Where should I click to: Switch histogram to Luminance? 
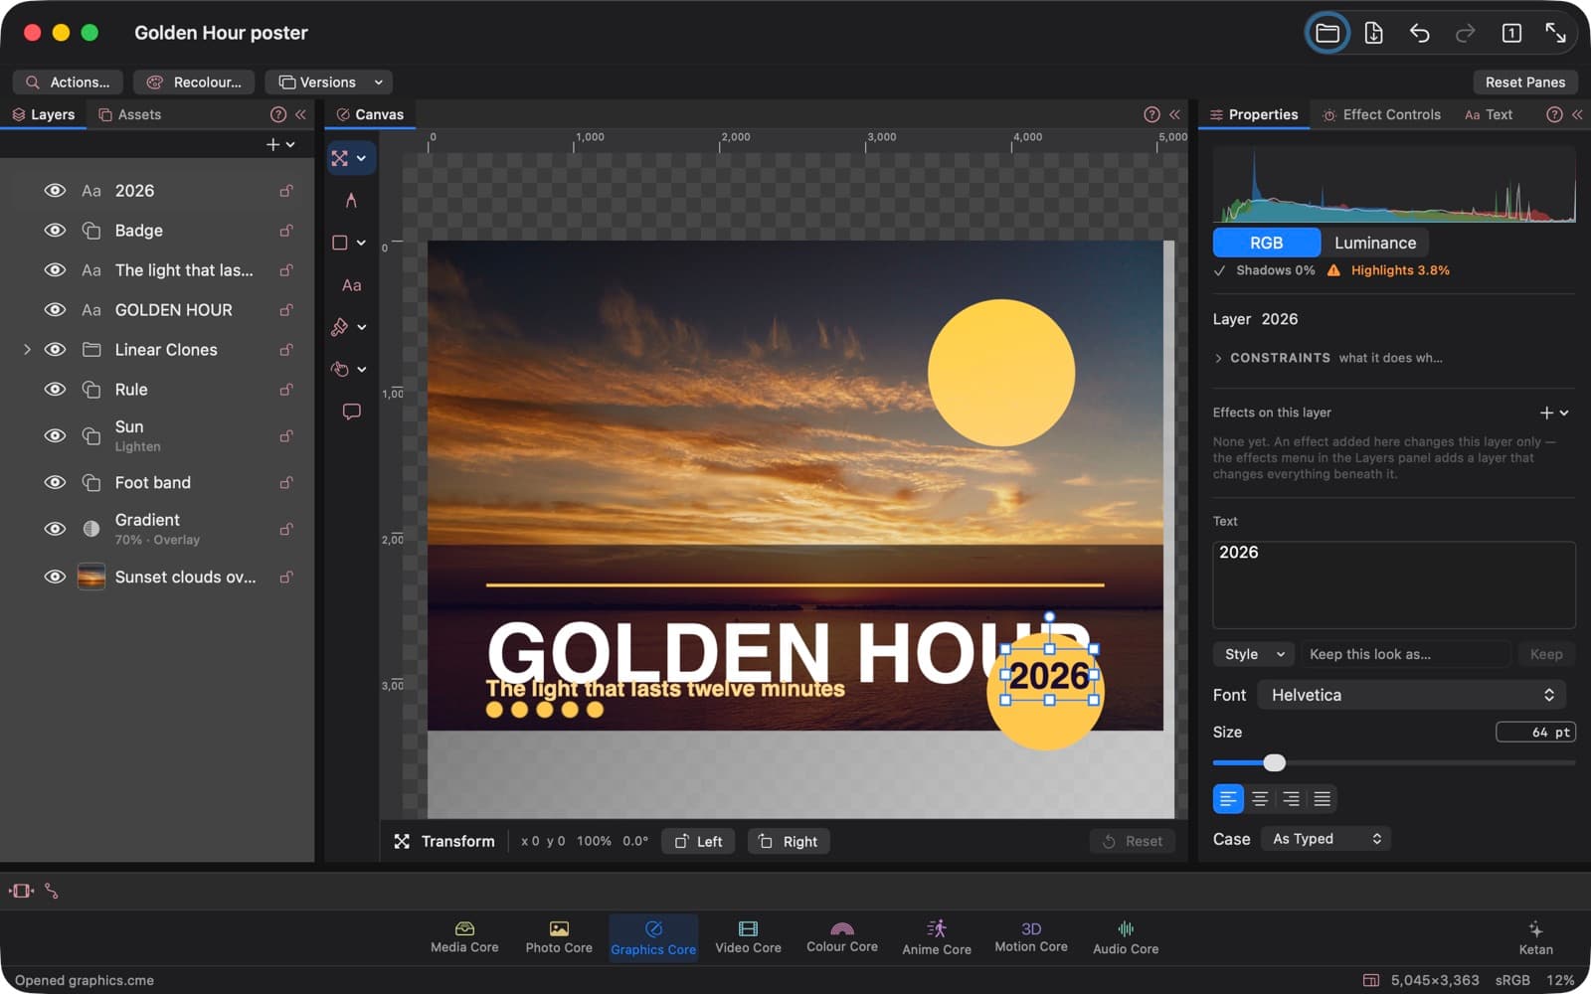click(x=1374, y=243)
